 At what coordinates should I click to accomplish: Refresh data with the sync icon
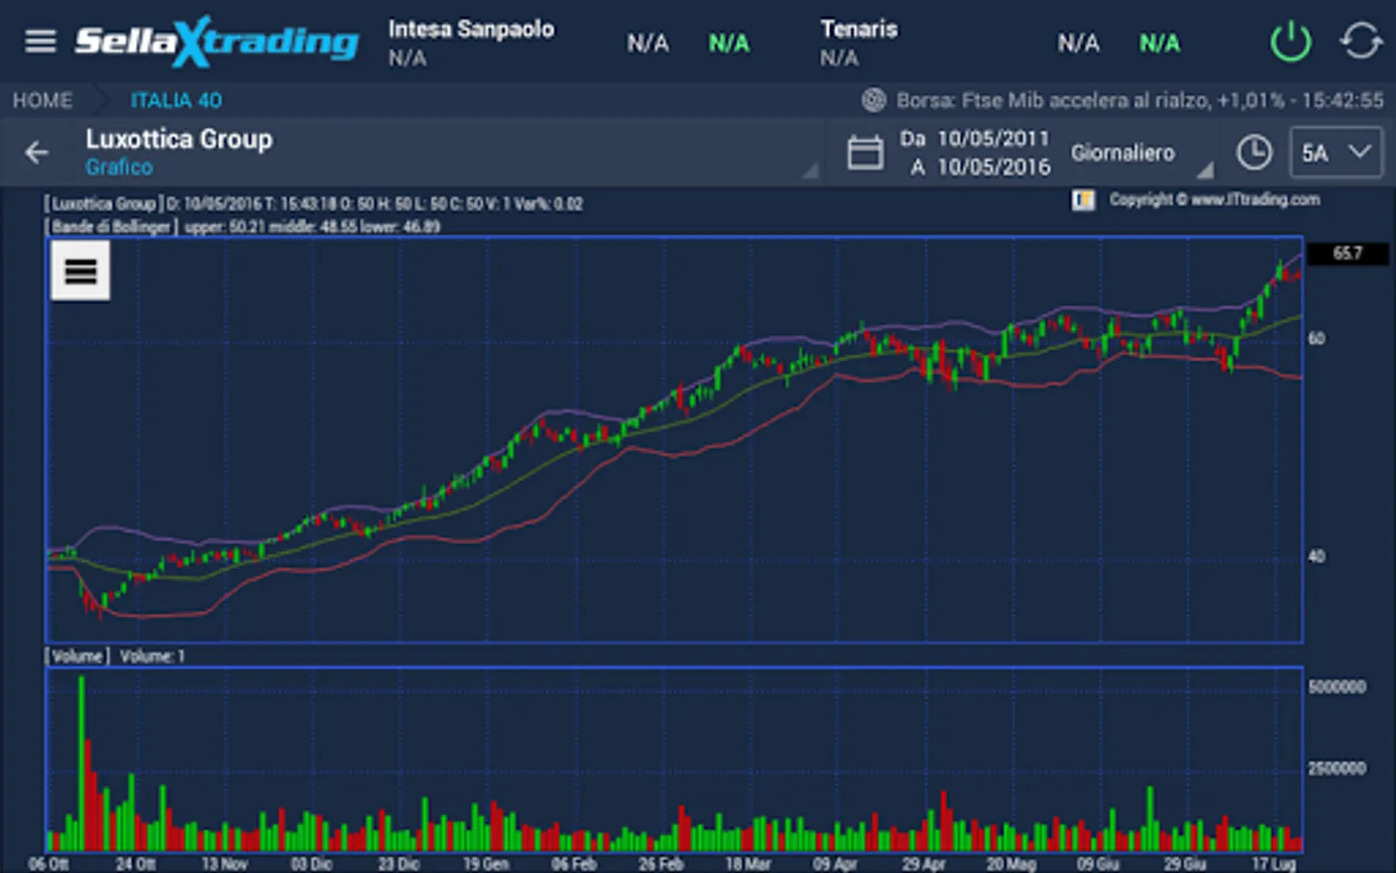click(x=1360, y=42)
